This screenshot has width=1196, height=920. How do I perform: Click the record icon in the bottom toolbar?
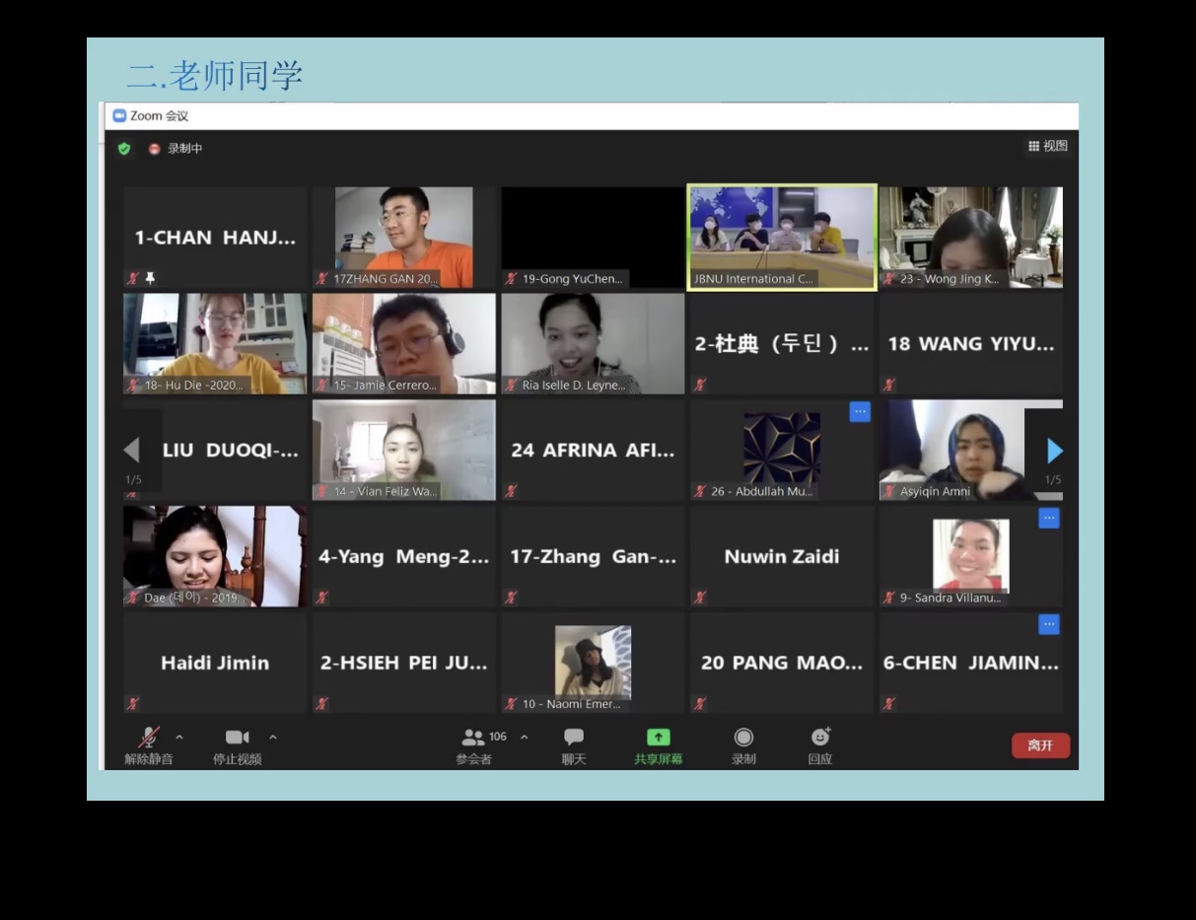743,738
